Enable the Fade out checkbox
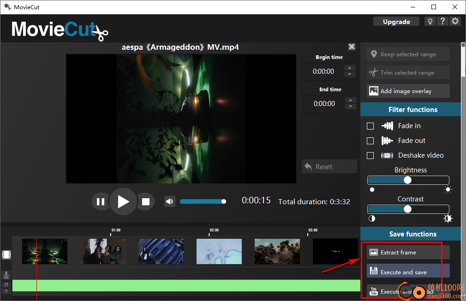466x301 pixels. pyautogui.click(x=370, y=141)
